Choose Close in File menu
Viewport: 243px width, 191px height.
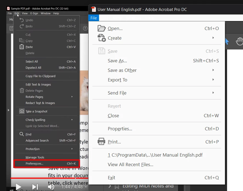point(157,116)
